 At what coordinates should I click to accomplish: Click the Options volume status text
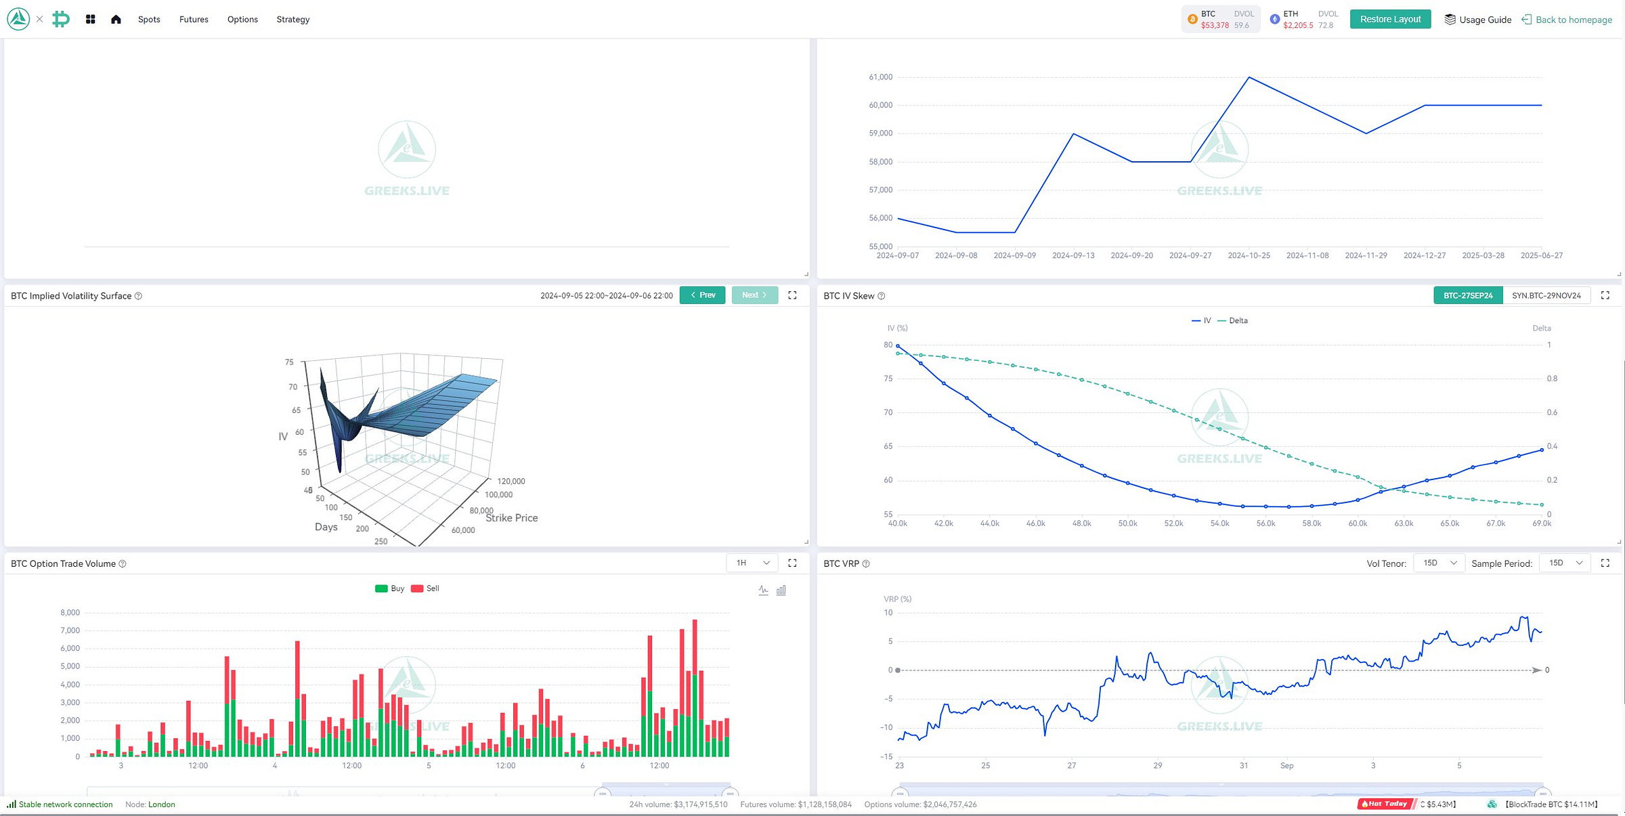920,804
